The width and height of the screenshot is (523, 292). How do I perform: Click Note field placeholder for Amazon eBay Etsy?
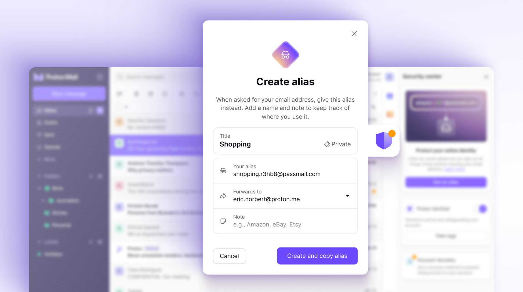(267, 224)
